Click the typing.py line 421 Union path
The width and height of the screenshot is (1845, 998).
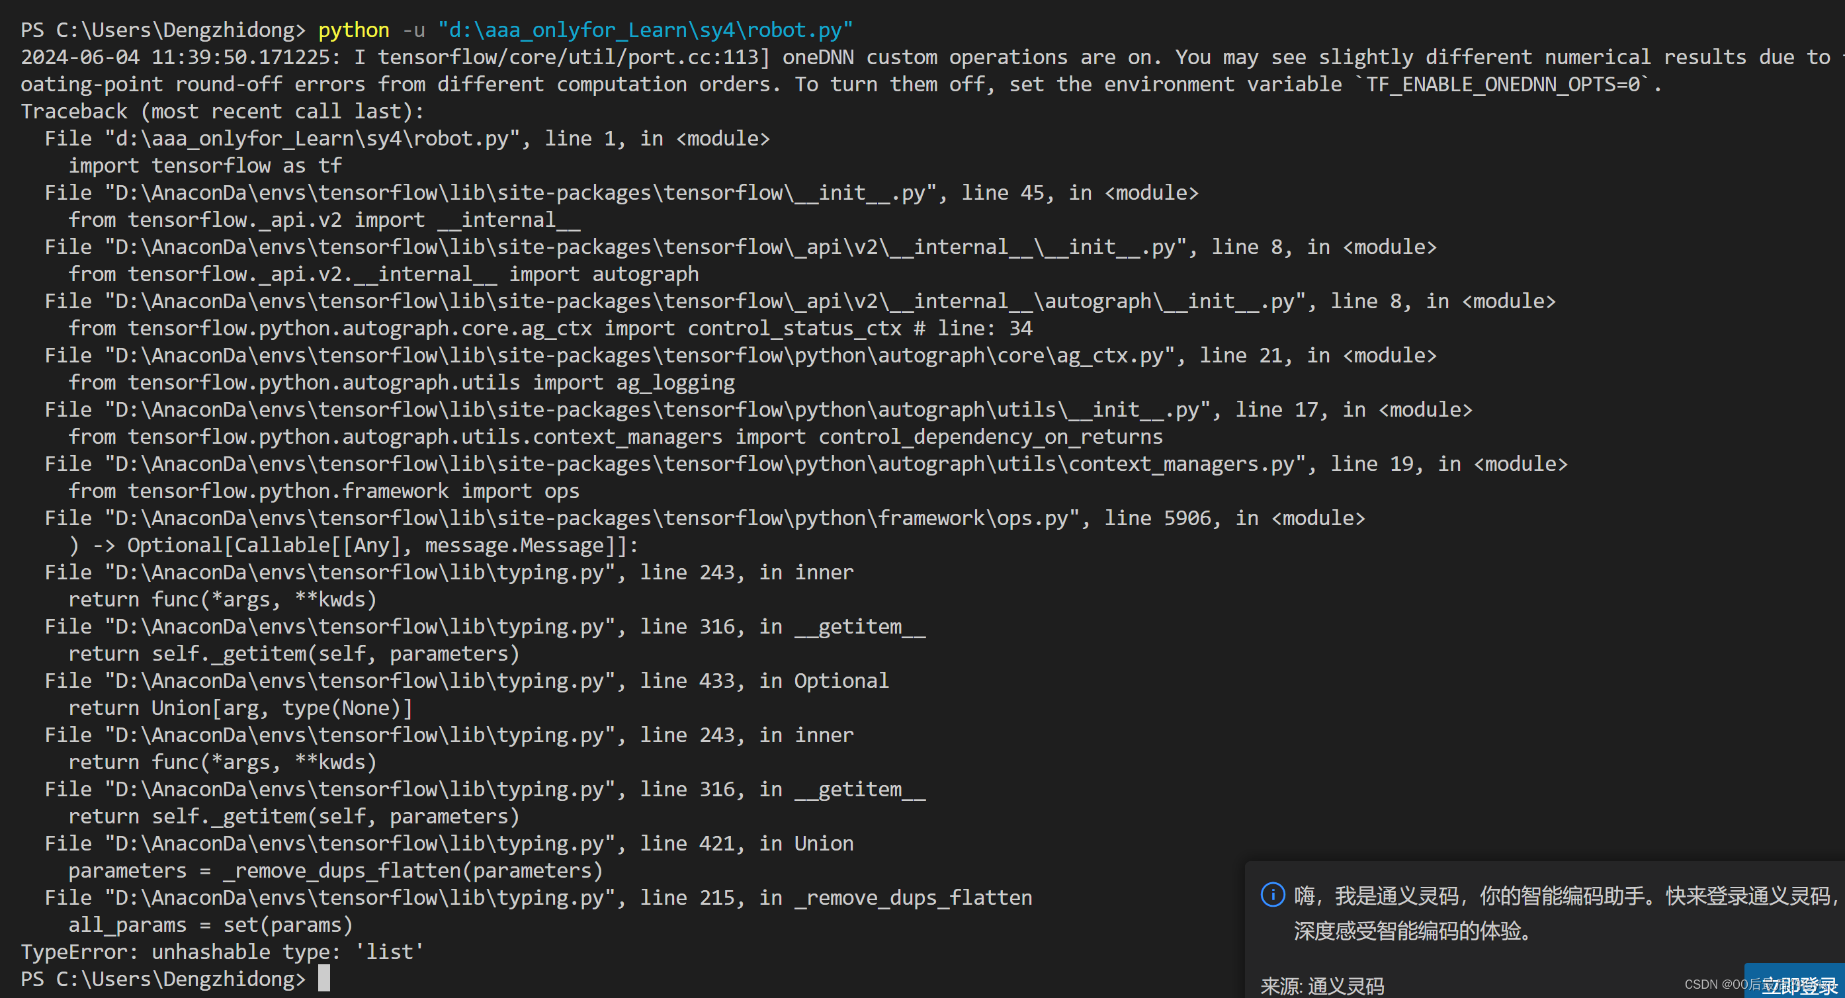(x=358, y=843)
